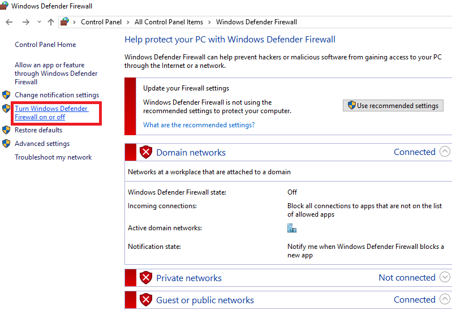Click the Up one level arrow
Screen dimensions: 452x310
click(x=51, y=22)
